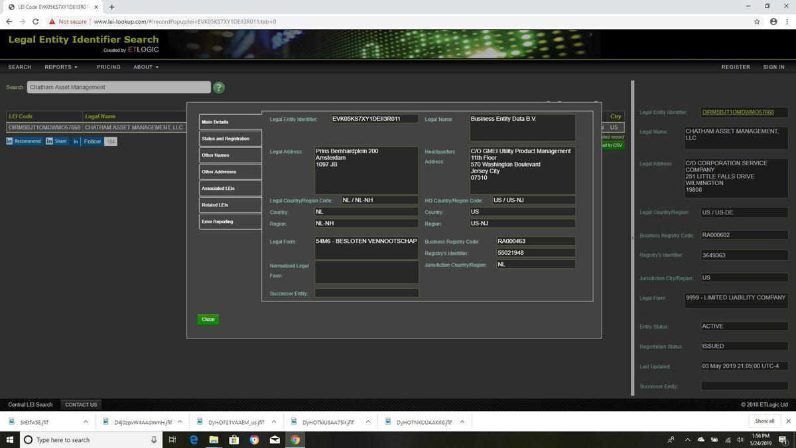This screenshot has height=448, width=796.
Task: Open the Error Reporting tab
Action: pyautogui.click(x=230, y=222)
